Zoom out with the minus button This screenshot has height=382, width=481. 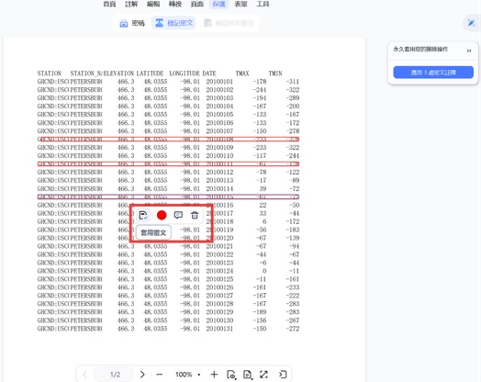(159, 375)
